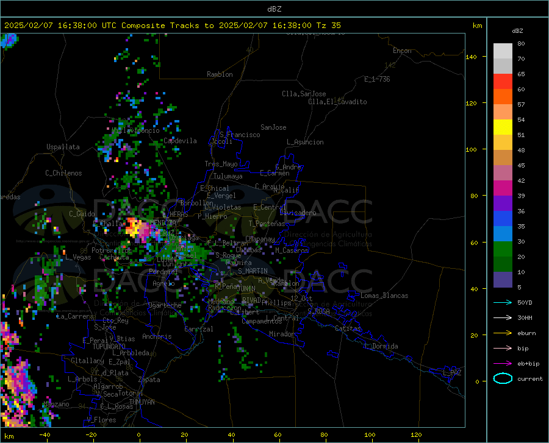Click the Ugarteche label
This screenshot has height=443, width=549.
tap(165, 305)
